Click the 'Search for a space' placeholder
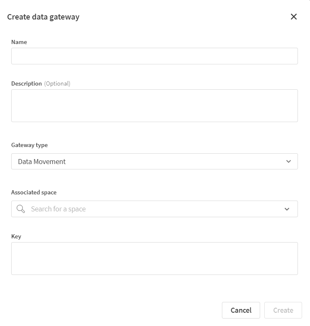310x326 pixels. coord(58,209)
